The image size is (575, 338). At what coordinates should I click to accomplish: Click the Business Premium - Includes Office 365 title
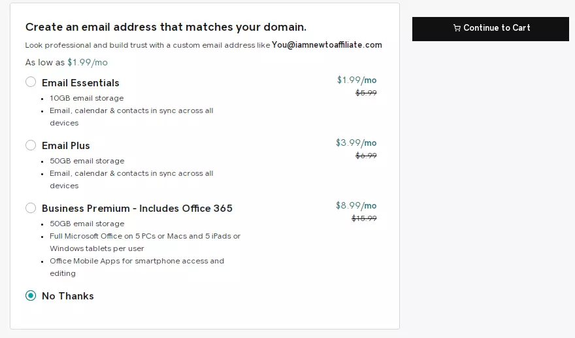pyautogui.click(x=137, y=209)
